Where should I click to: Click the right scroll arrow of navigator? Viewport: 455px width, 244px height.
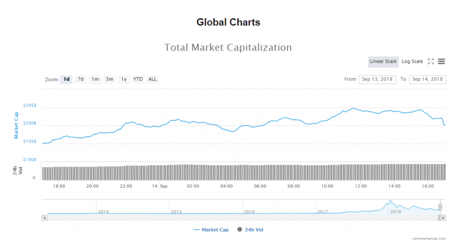tap(443, 218)
